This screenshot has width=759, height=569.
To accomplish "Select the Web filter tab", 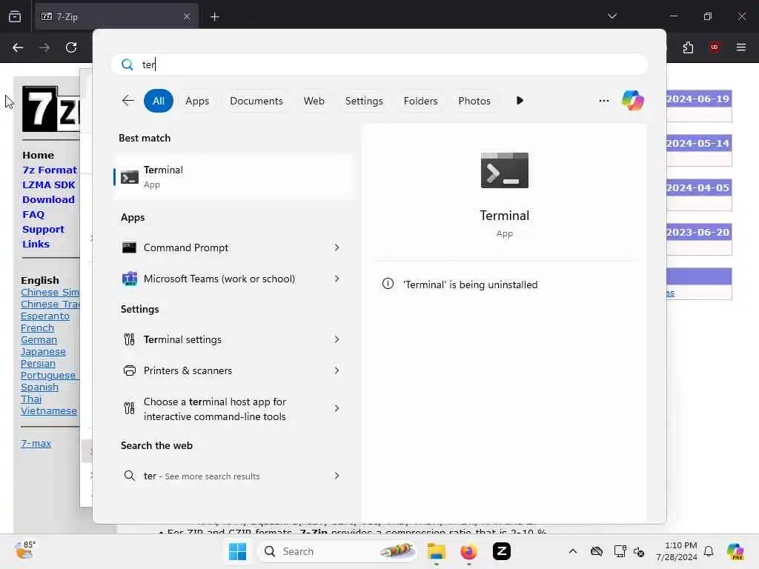I will (314, 101).
